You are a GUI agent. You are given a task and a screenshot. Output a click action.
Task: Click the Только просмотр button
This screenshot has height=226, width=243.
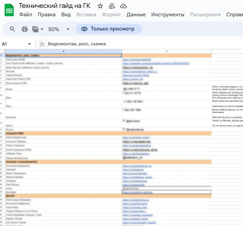pyautogui.click(x=109, y=29)
